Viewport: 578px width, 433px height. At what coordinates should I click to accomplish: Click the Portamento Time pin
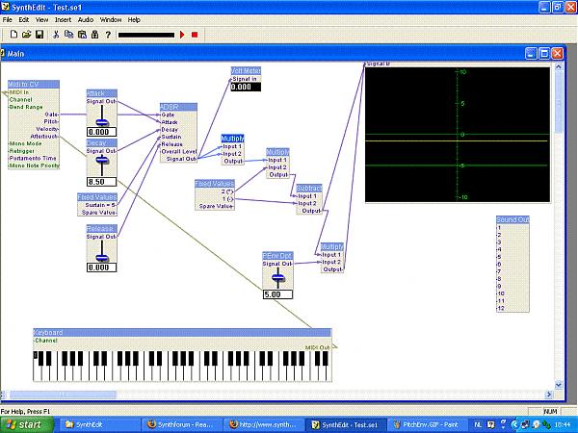click(x=33, y=159)
